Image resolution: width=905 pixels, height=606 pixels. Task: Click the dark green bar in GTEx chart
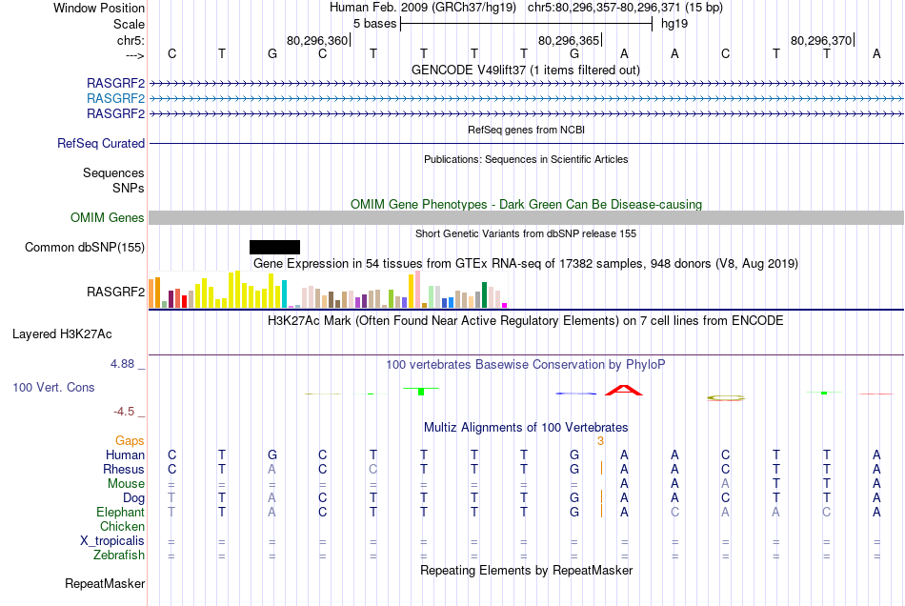484,295
